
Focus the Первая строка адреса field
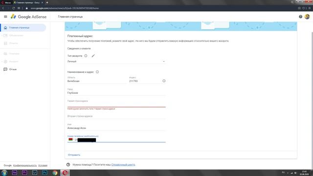[x=116, y=104]
